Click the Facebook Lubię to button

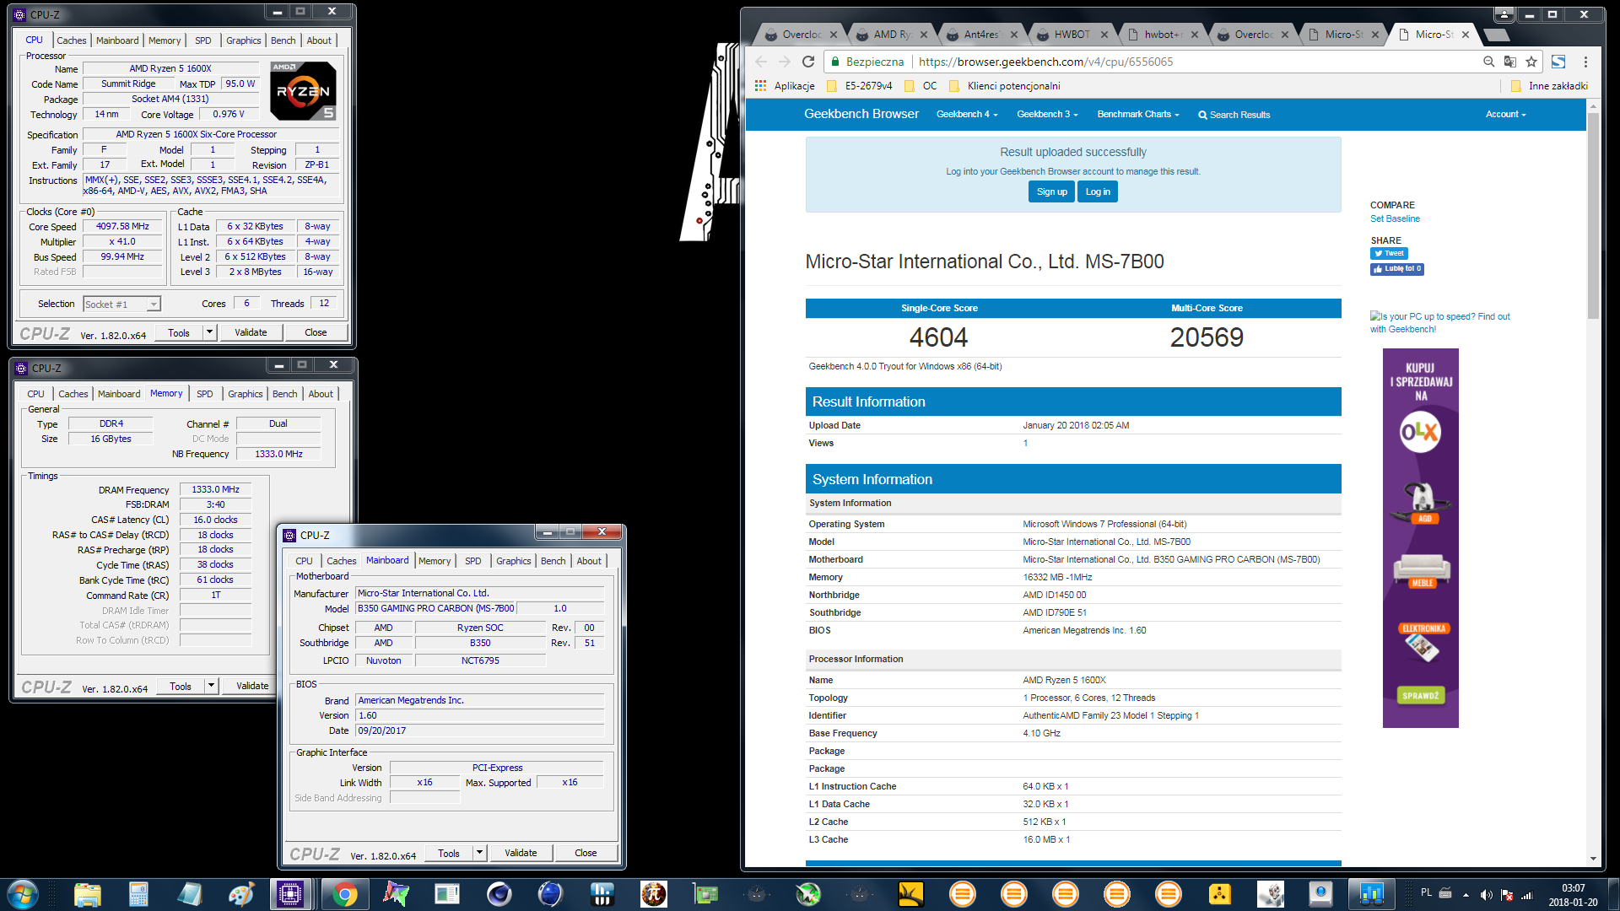coord(1397,269)
